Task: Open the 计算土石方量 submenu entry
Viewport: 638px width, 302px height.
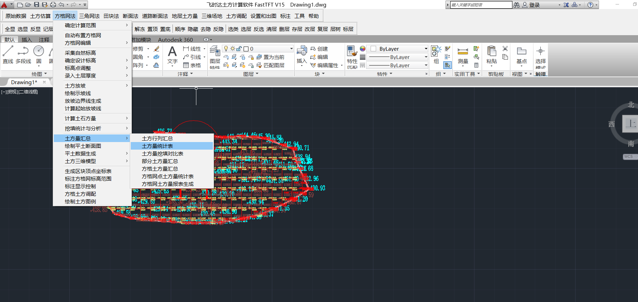Action: (92, 118)
